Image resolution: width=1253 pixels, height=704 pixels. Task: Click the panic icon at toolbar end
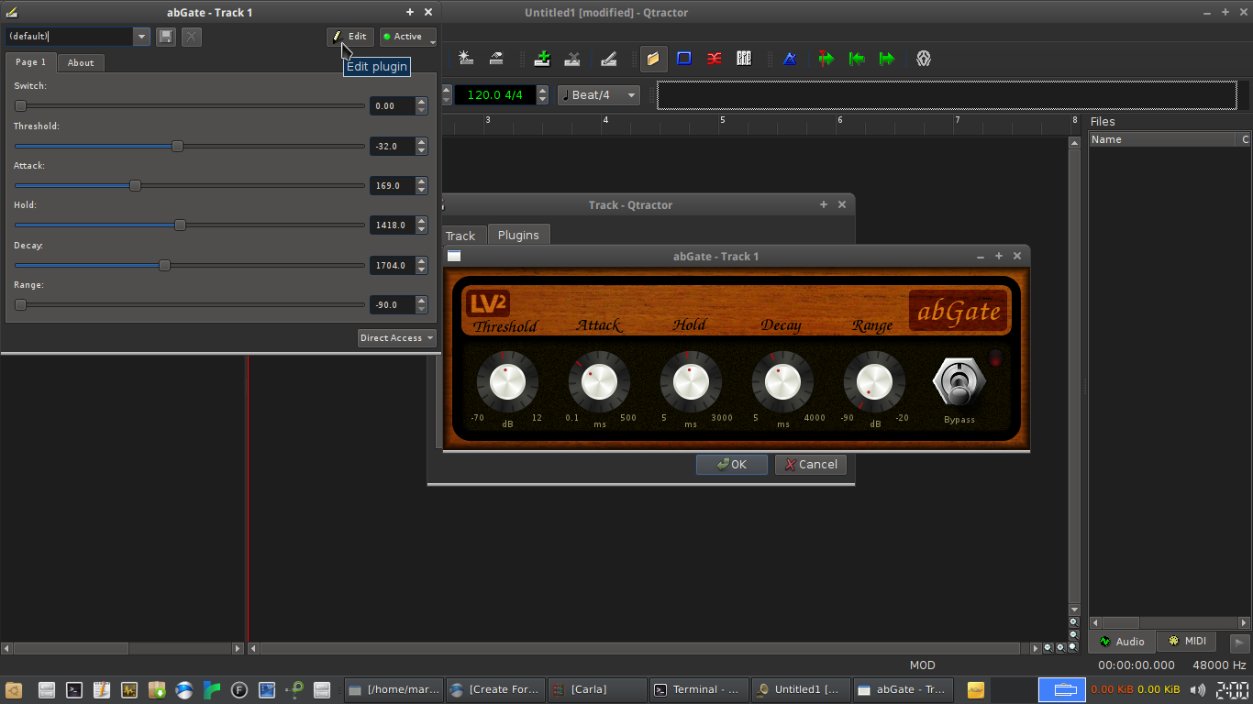(x=924, y=59)
